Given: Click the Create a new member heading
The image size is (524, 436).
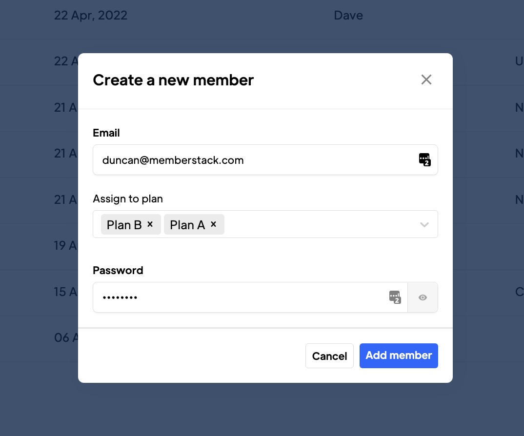Looking at the screenshot, I should [x=173, y=80].
